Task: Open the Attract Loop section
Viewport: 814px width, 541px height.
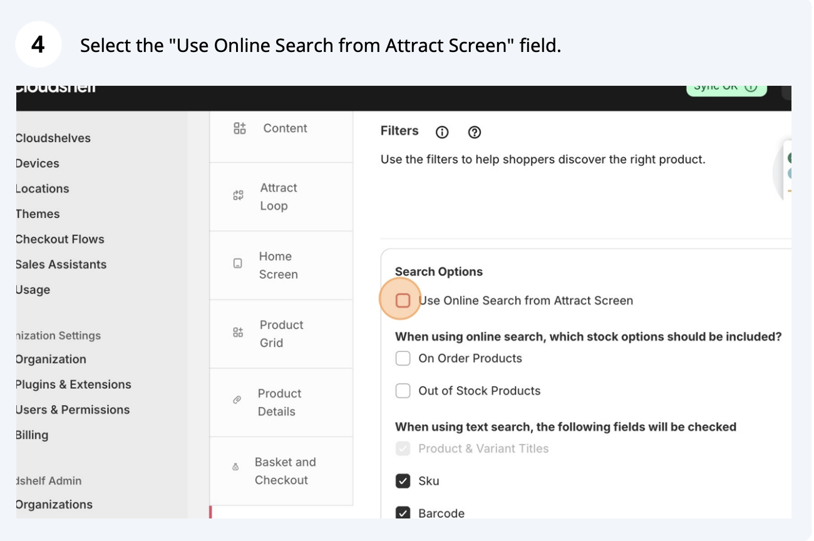Action: (x=281, y=197)
